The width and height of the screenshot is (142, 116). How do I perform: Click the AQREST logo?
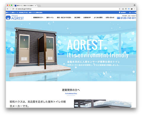tap(15, 17)
